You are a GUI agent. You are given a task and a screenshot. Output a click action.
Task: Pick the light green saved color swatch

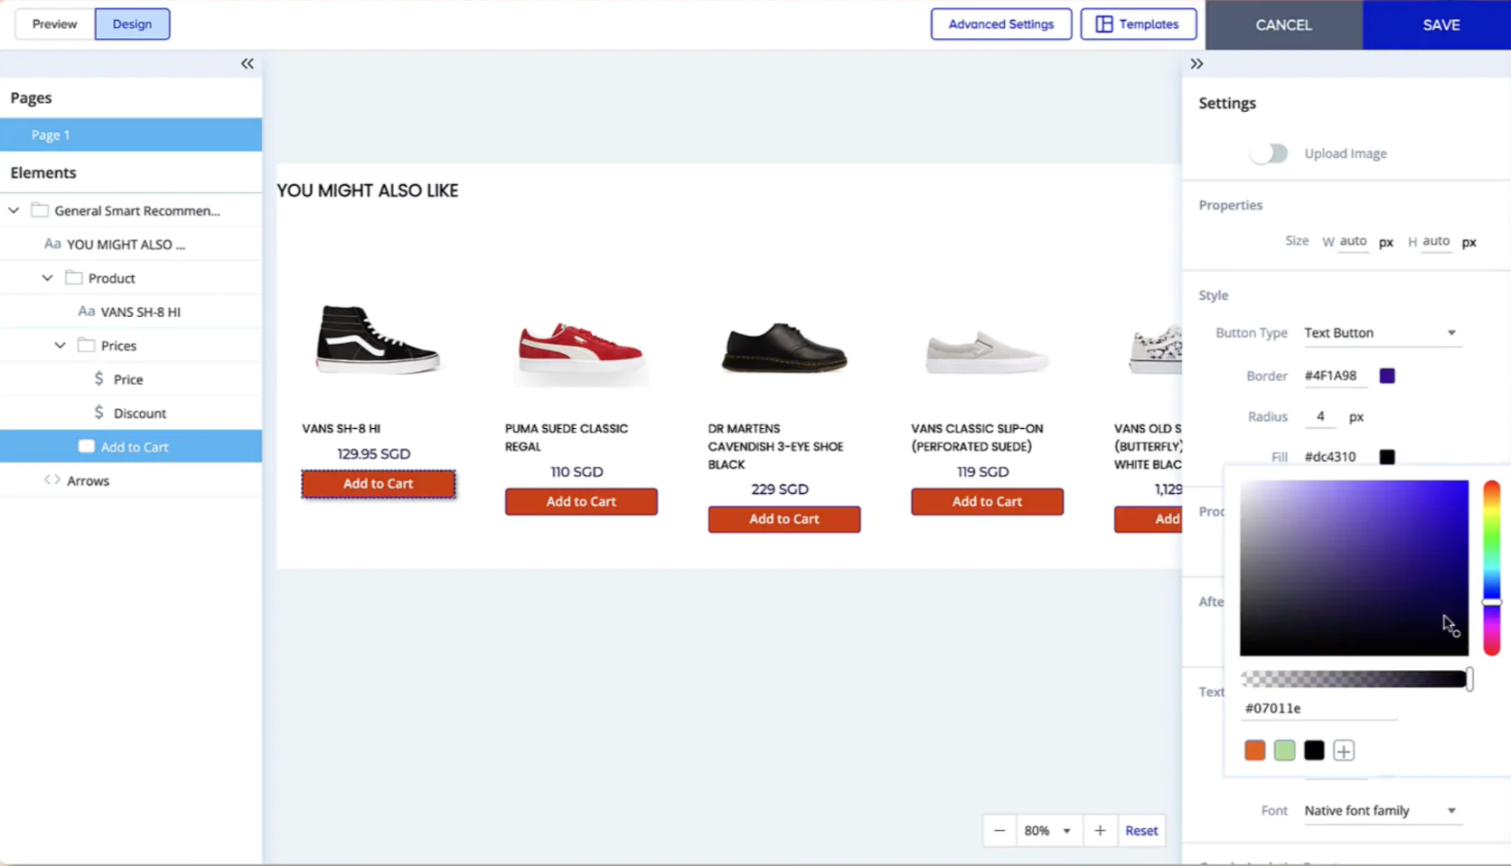1284,750
